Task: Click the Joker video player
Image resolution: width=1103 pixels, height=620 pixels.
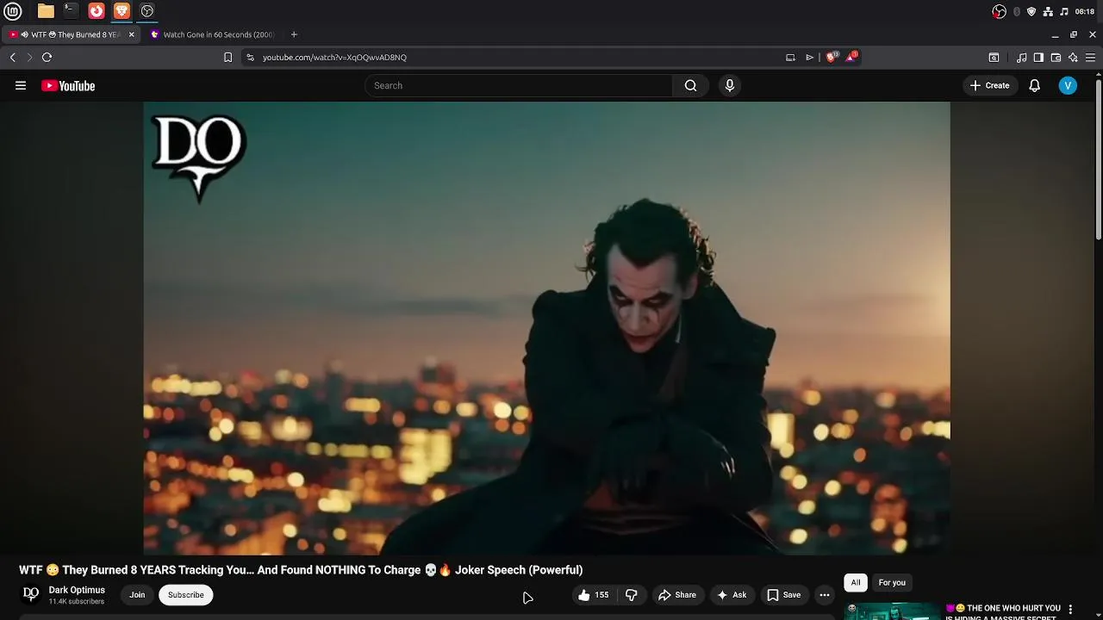Action: [x=546, y=328]
